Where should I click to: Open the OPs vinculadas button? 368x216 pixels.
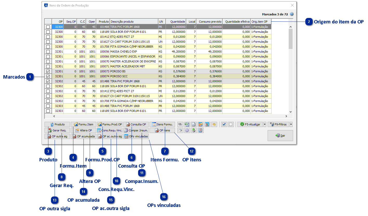tap(136, 136)
